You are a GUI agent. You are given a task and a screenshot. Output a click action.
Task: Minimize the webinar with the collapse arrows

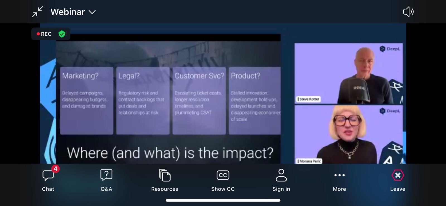tap(37, 12)
